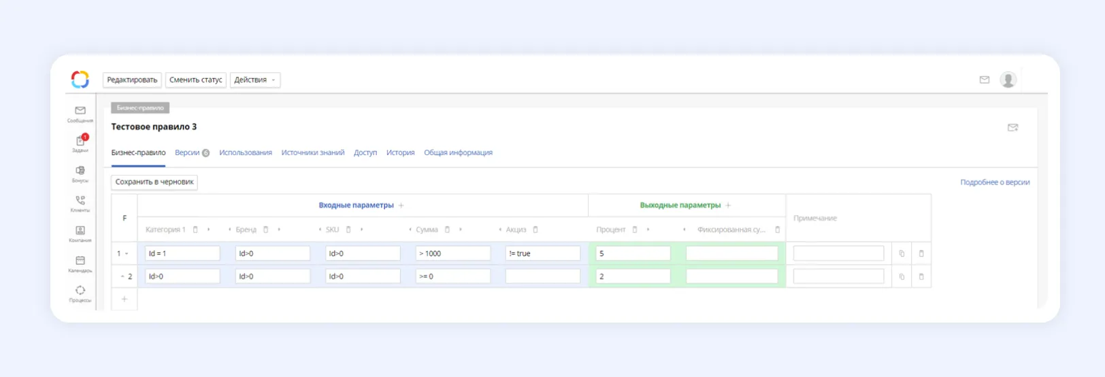Open the История tab
The height and width of the screenshot is (377, 1105).
(x=400, y=153)
